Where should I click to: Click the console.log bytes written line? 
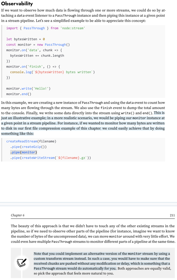[52, 72]
